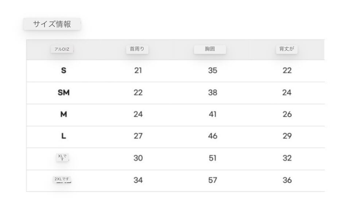Click chest value 46 in L row

point(212,137)
